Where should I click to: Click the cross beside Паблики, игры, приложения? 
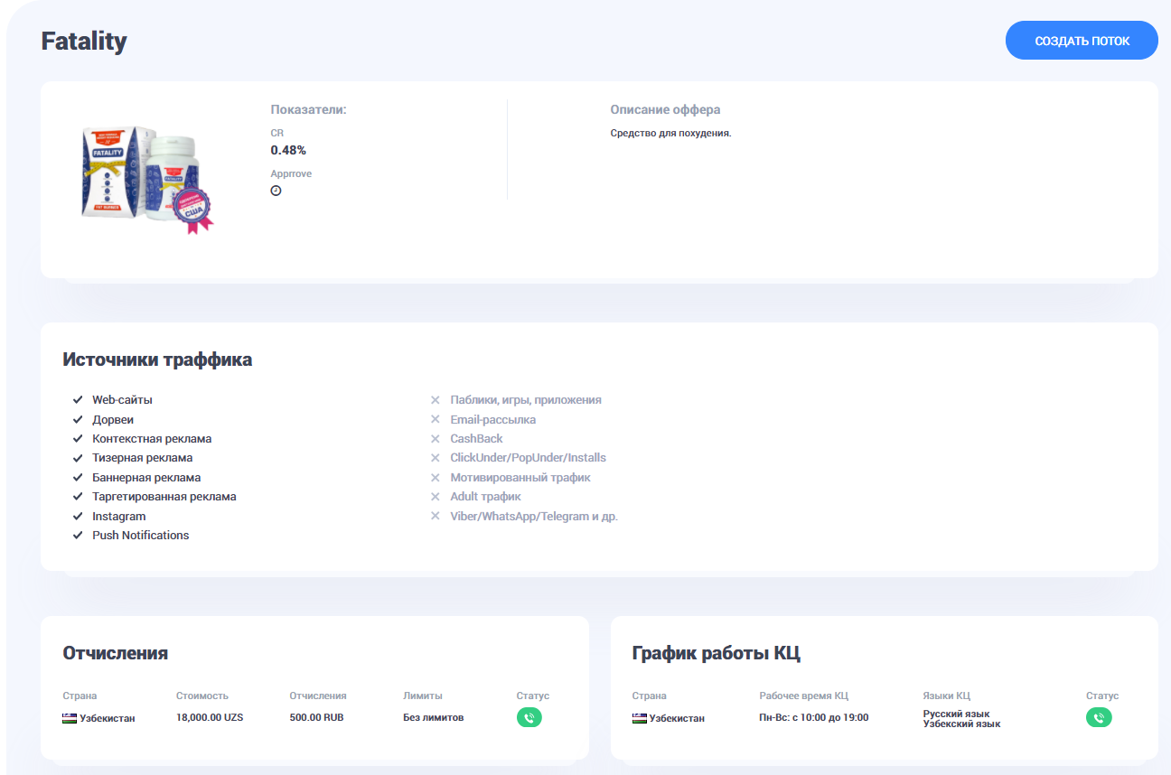(435, 399)
